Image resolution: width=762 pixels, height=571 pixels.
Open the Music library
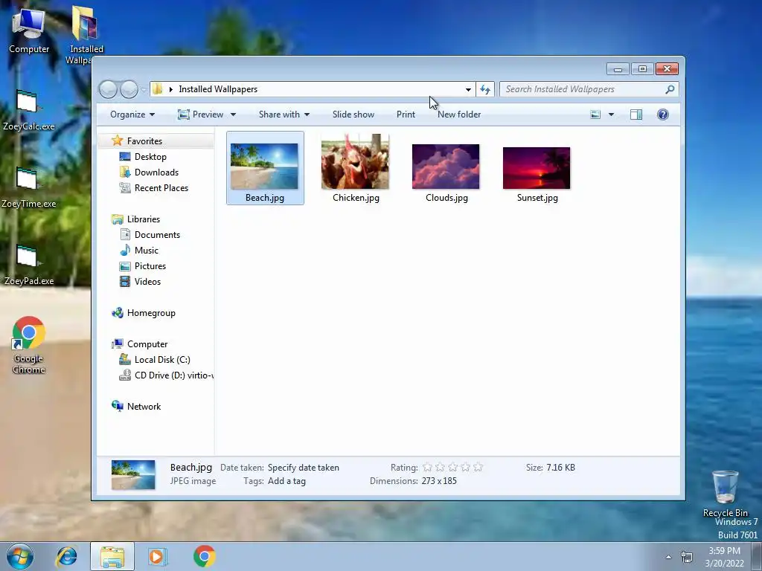point(146,251)
